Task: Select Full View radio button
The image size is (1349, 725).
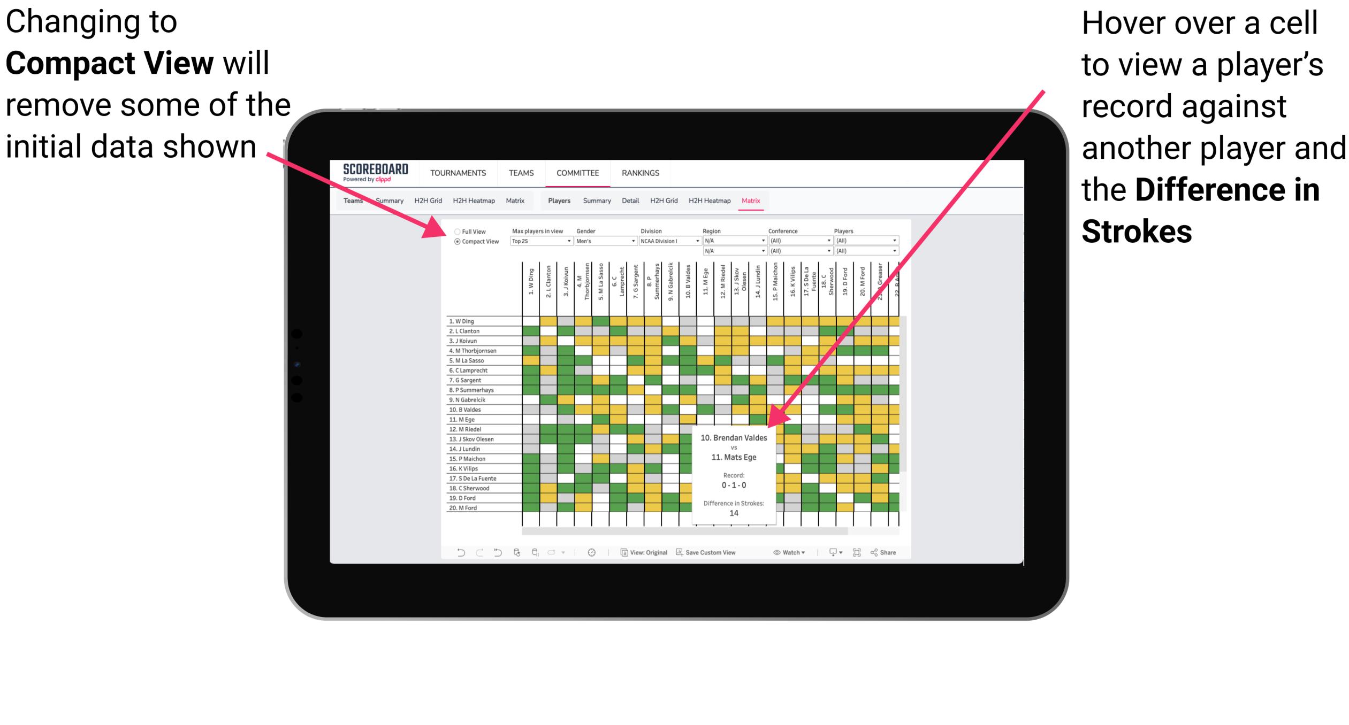Action: point(455,230)
